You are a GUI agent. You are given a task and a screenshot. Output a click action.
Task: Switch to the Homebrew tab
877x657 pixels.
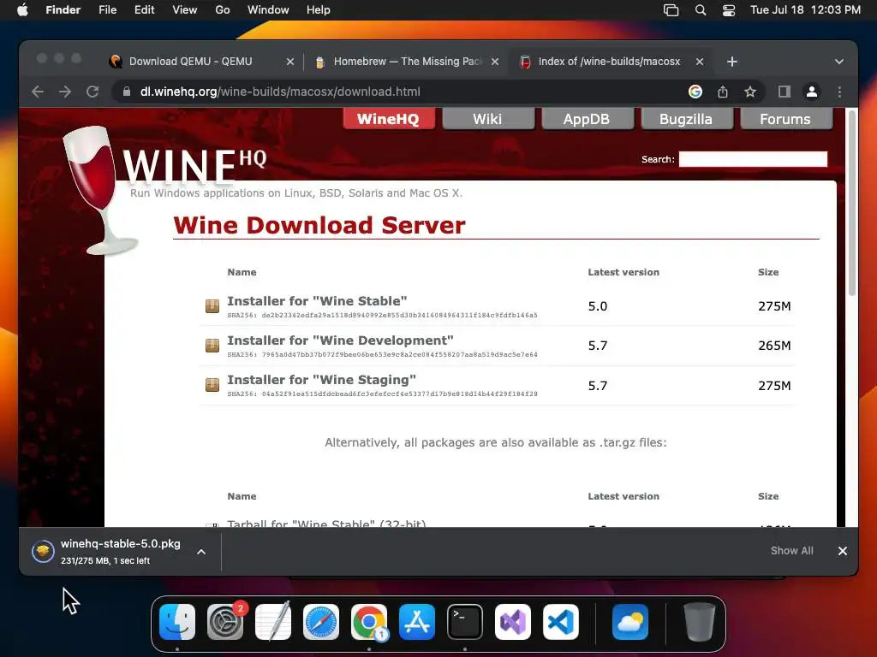pos(407,62)
